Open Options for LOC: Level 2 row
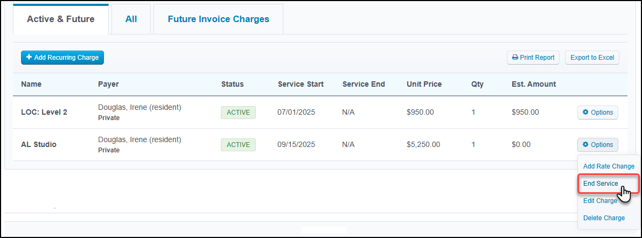This screenshot has width=642, height=238. coord(598,112)
